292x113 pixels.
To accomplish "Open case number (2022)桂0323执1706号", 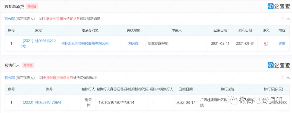I will [42, 103].
